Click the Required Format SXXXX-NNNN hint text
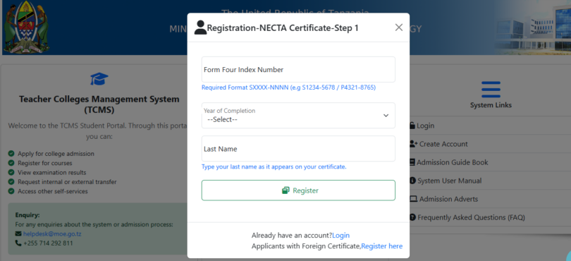Viewport: 571px width, 261px height. click(288, 87)
